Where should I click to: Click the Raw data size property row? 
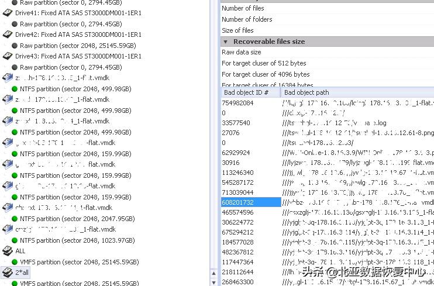point(241,53)
